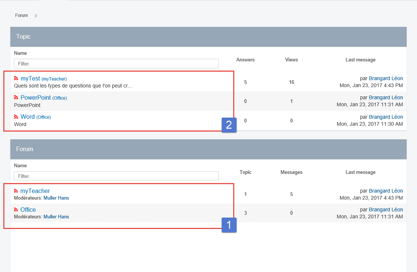View moderator Muller Hans under myTeacher

click(x=56, y=198)
